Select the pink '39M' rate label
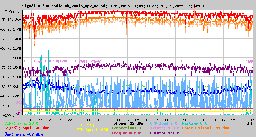The image size is (256, 137). (x=19, y=103)
